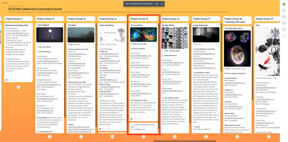Add a post under Project Group 12
This screenshot has width=288, height=142.
(x=49, y=137)
